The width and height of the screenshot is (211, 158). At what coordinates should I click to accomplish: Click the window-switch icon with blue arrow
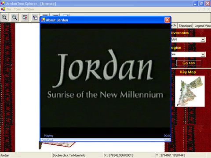35,18
